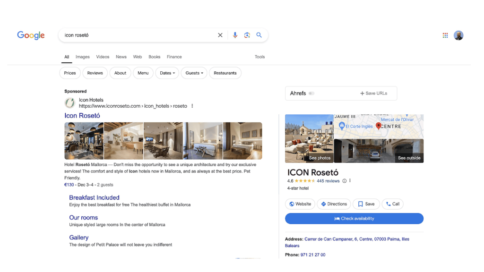Open the Our rooms sitelink
The height and width of the screenshot is (272, 484).
tap(83, 218)
